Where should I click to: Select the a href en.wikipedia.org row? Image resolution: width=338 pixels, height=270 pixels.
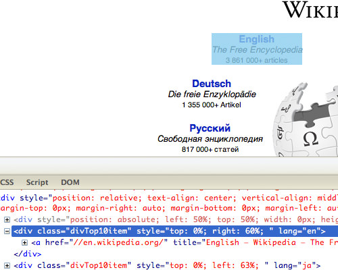tap(185, 242)
